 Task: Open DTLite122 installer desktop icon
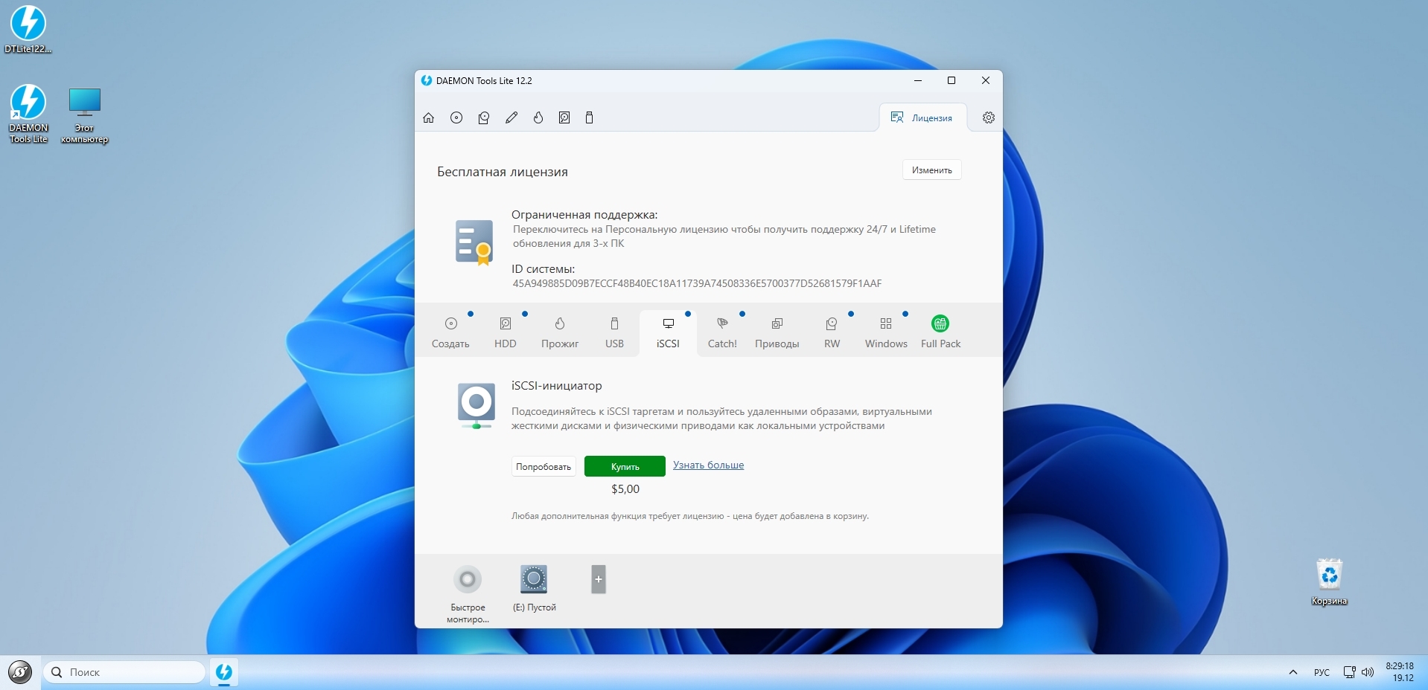tap(28, 30)
